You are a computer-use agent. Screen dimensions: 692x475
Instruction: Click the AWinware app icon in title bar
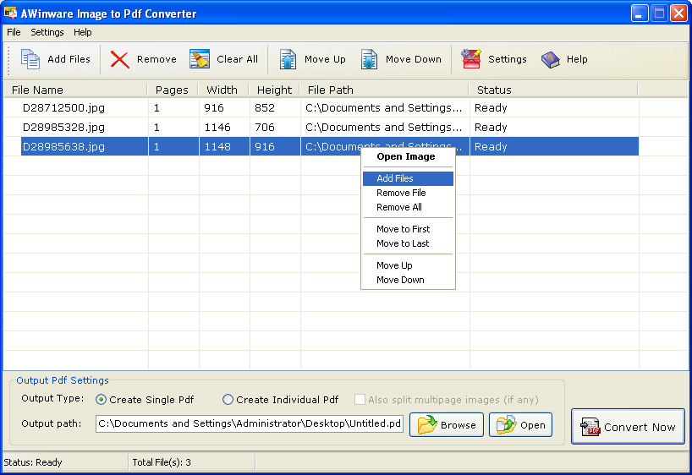click(x=11, y=13)
